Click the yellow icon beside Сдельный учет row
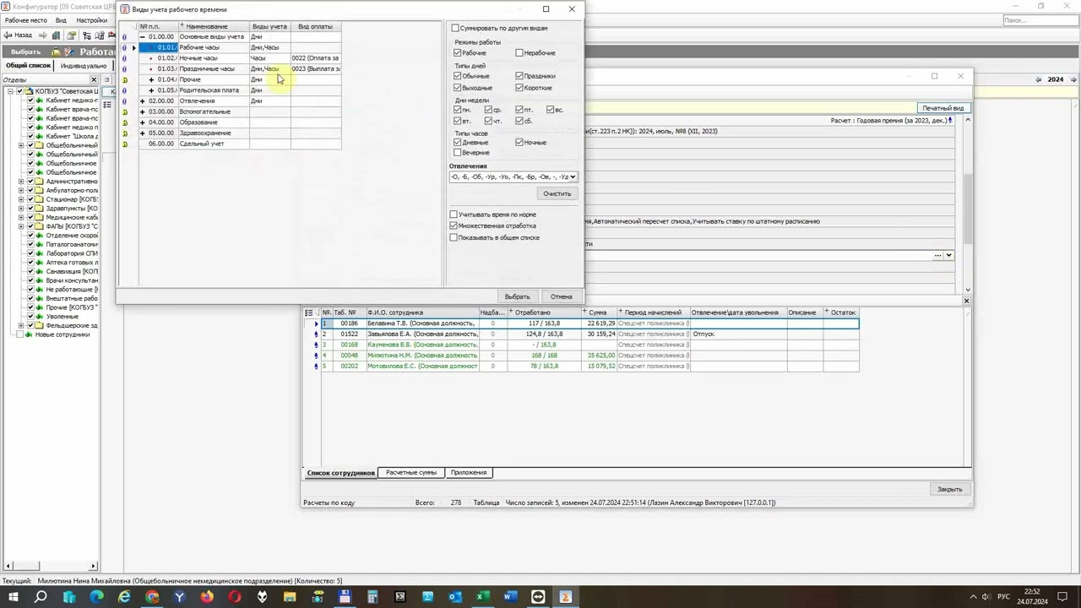Viewport: 1081px width, 608px height. coord(124,144)
